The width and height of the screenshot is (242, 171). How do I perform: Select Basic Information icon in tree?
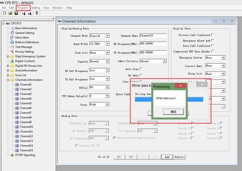(12, 28)
